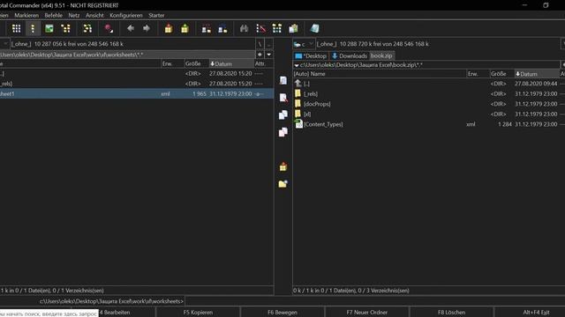Open the Konfigurieren menu
Image resolution: width=565 pixels, height=317 pixels.
[x=126, y=16]
